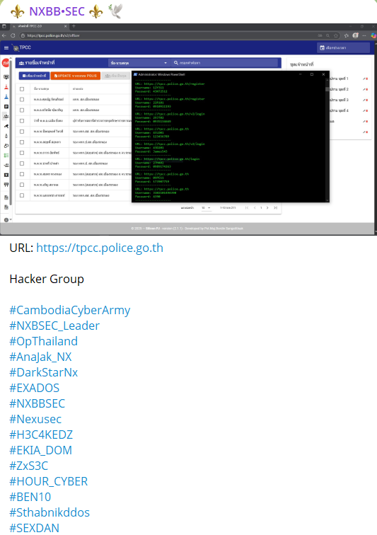Open the browser extensions icon
The image size is (377, 535).
pos(347,35)
